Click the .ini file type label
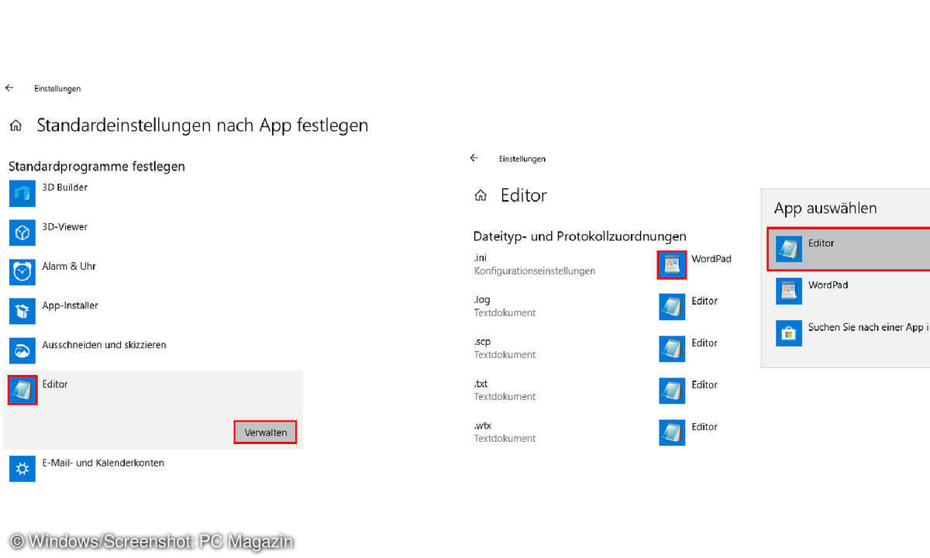This screenshot has width=930, height=558. click(x=480, y=258)
